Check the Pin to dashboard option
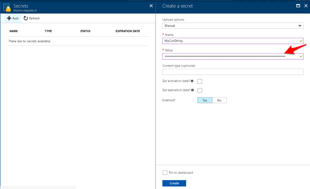310x189 pixels. pos(165,172)
